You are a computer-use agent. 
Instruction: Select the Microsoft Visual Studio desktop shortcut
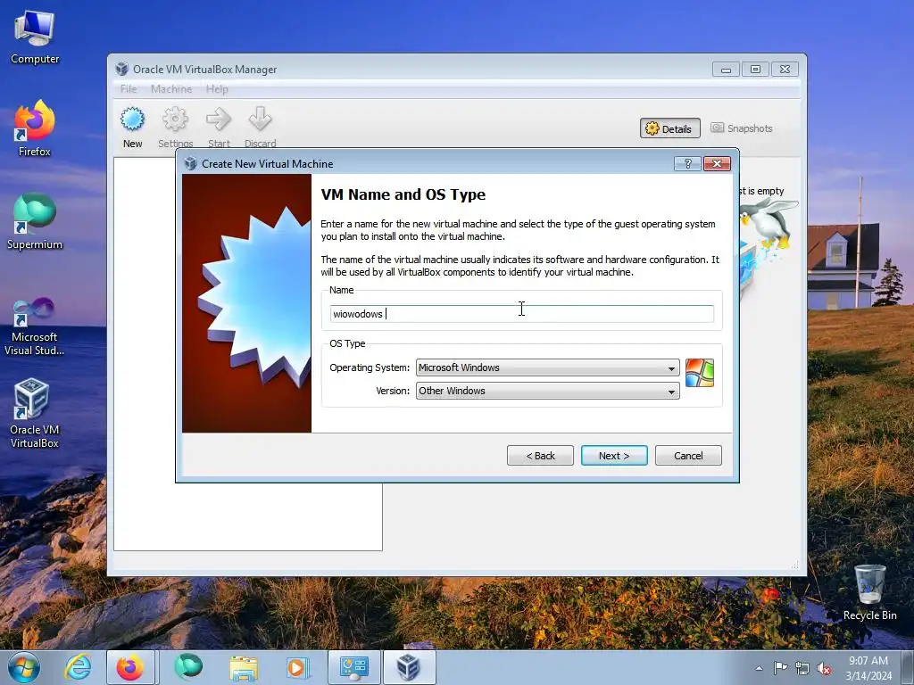[x=35, y=326]
